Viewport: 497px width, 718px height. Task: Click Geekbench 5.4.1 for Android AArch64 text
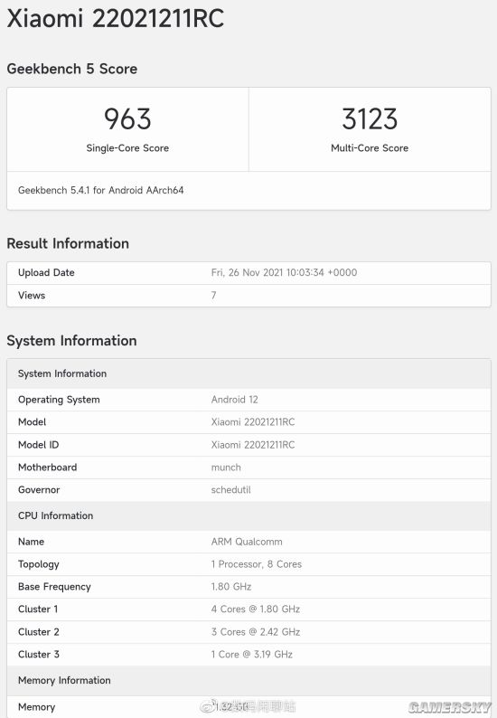tap(100, 190)
